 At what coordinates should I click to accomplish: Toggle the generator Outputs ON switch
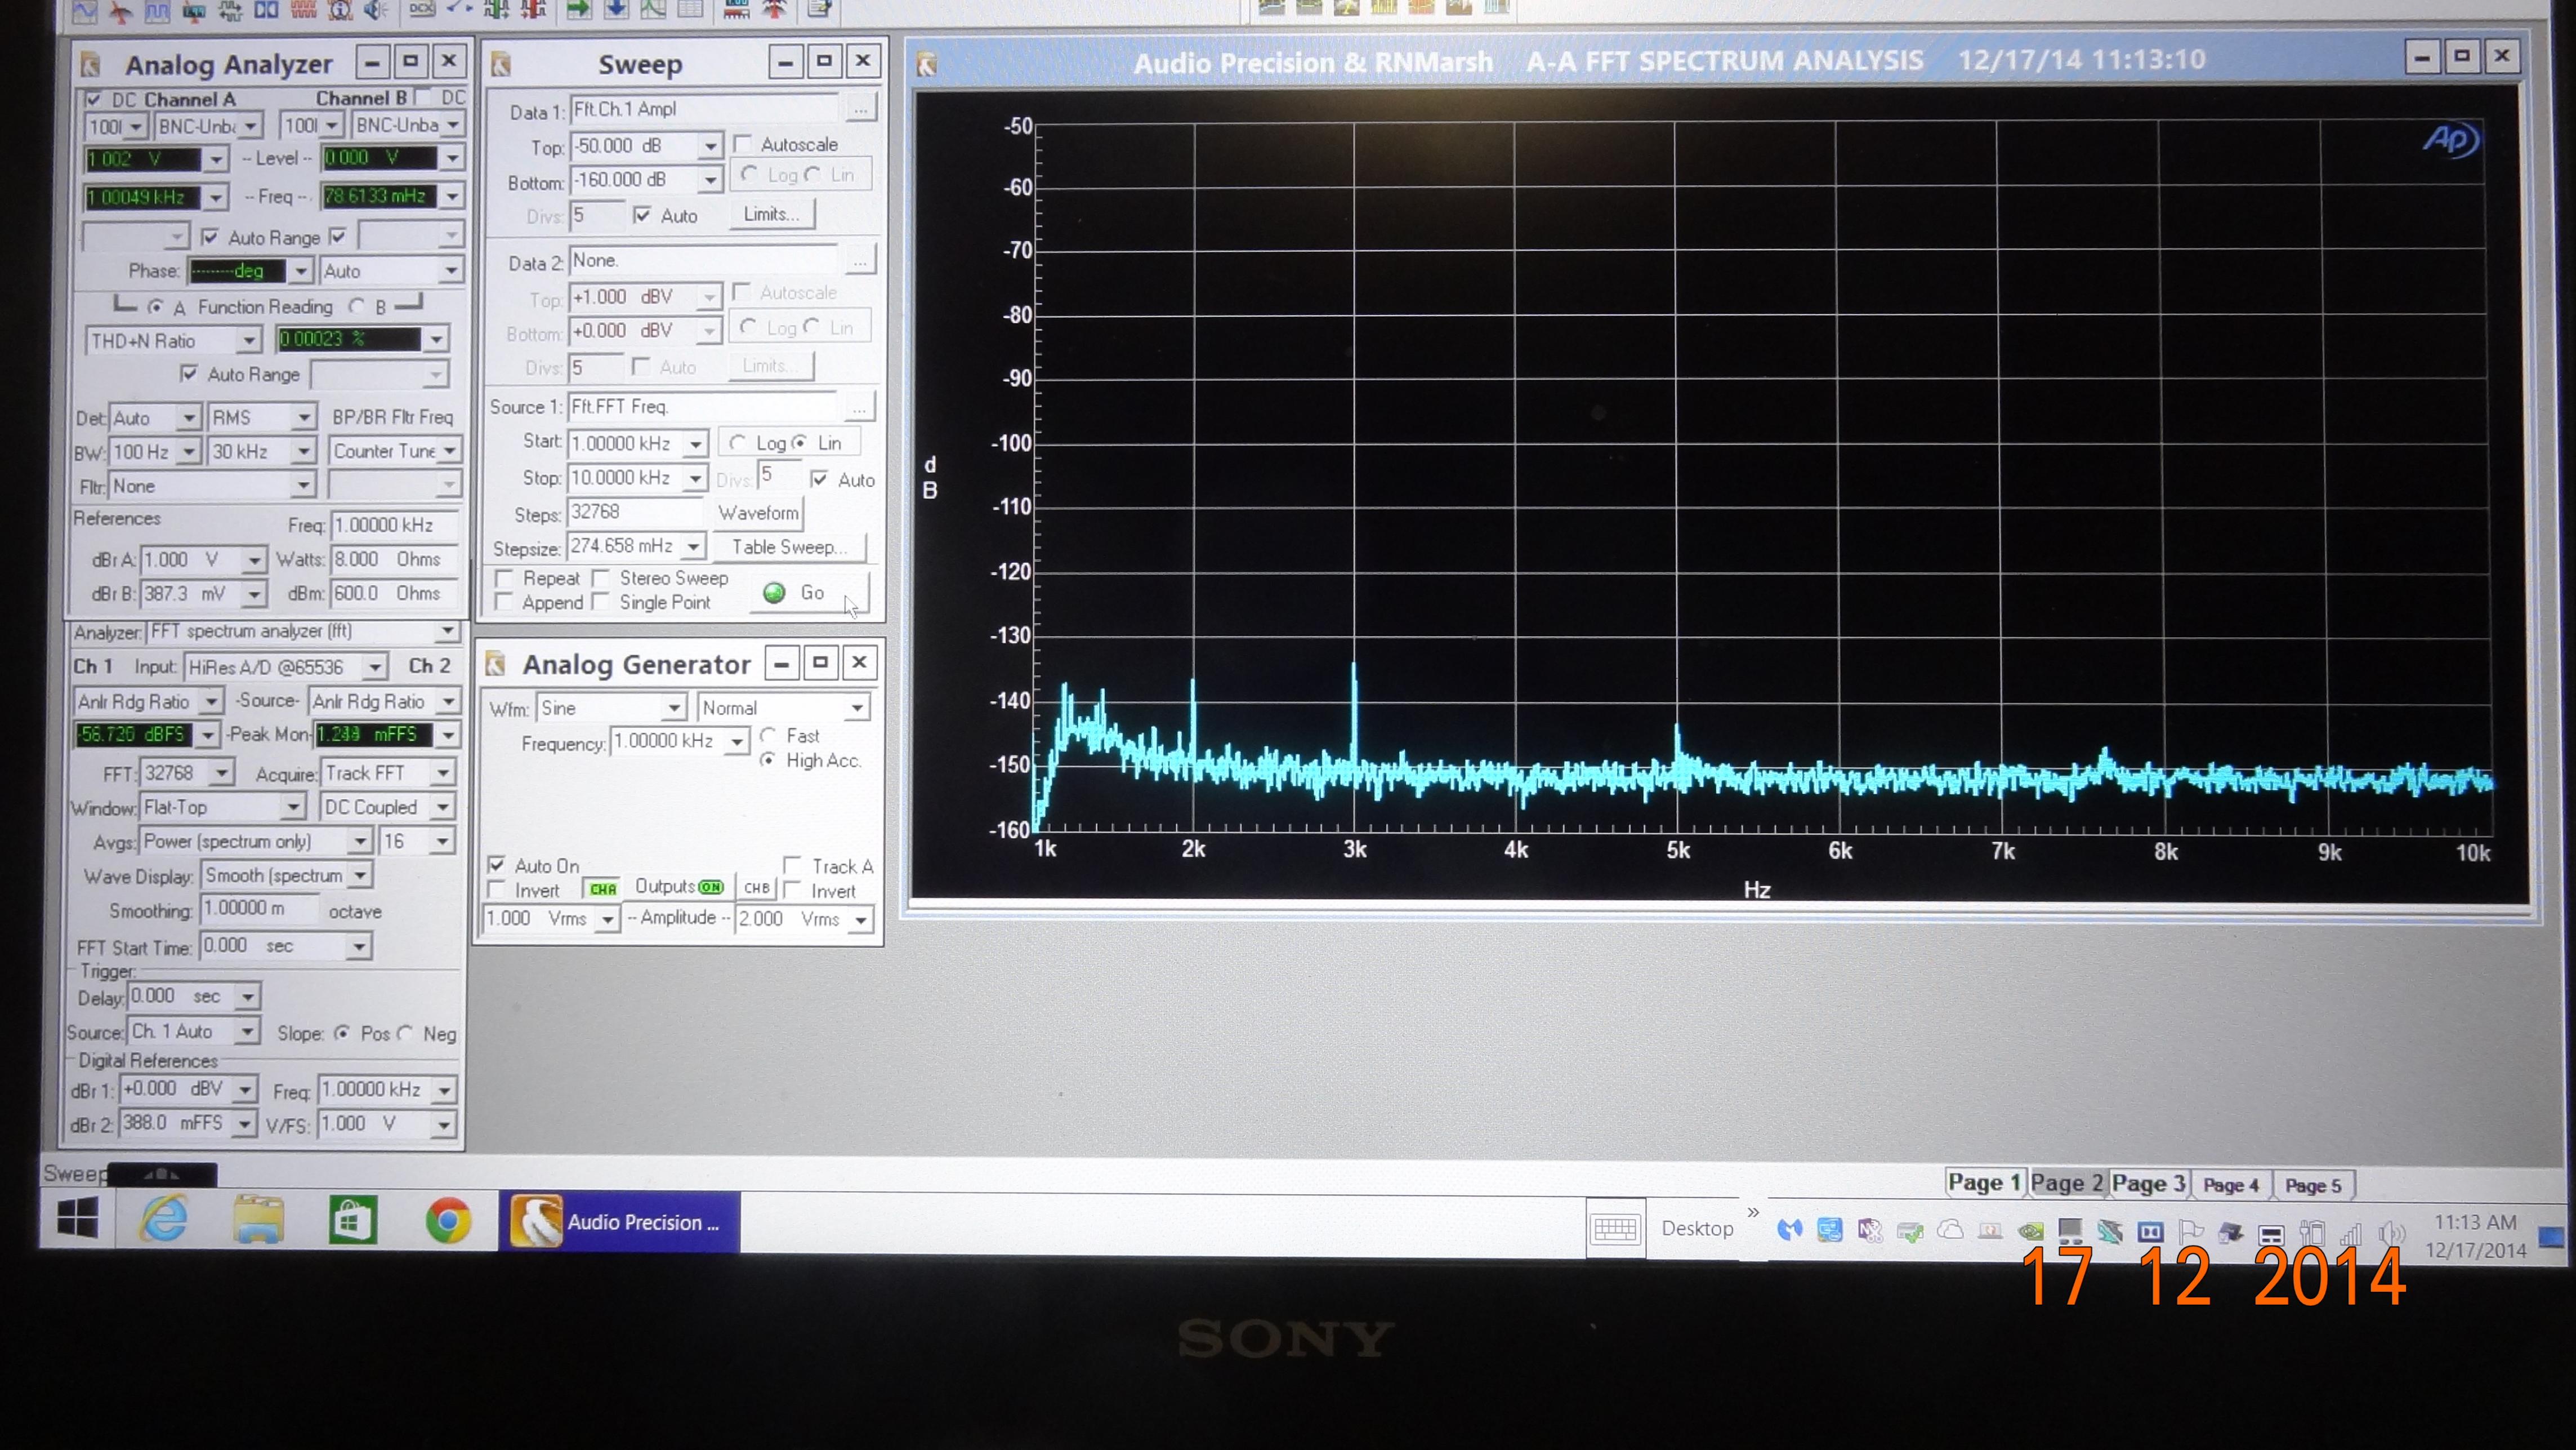click(x=711, y=888)
